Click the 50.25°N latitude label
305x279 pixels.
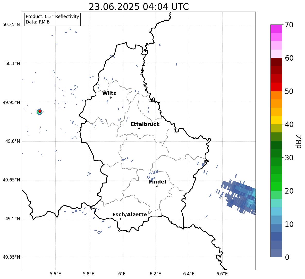pos(11,25)
